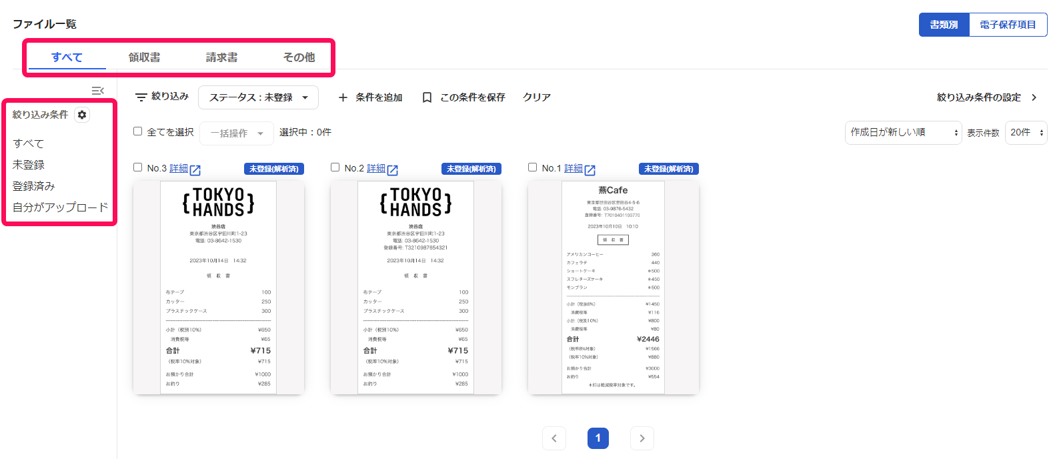Click the クリア button
The image size is (1057, 463).
point(537,97)
